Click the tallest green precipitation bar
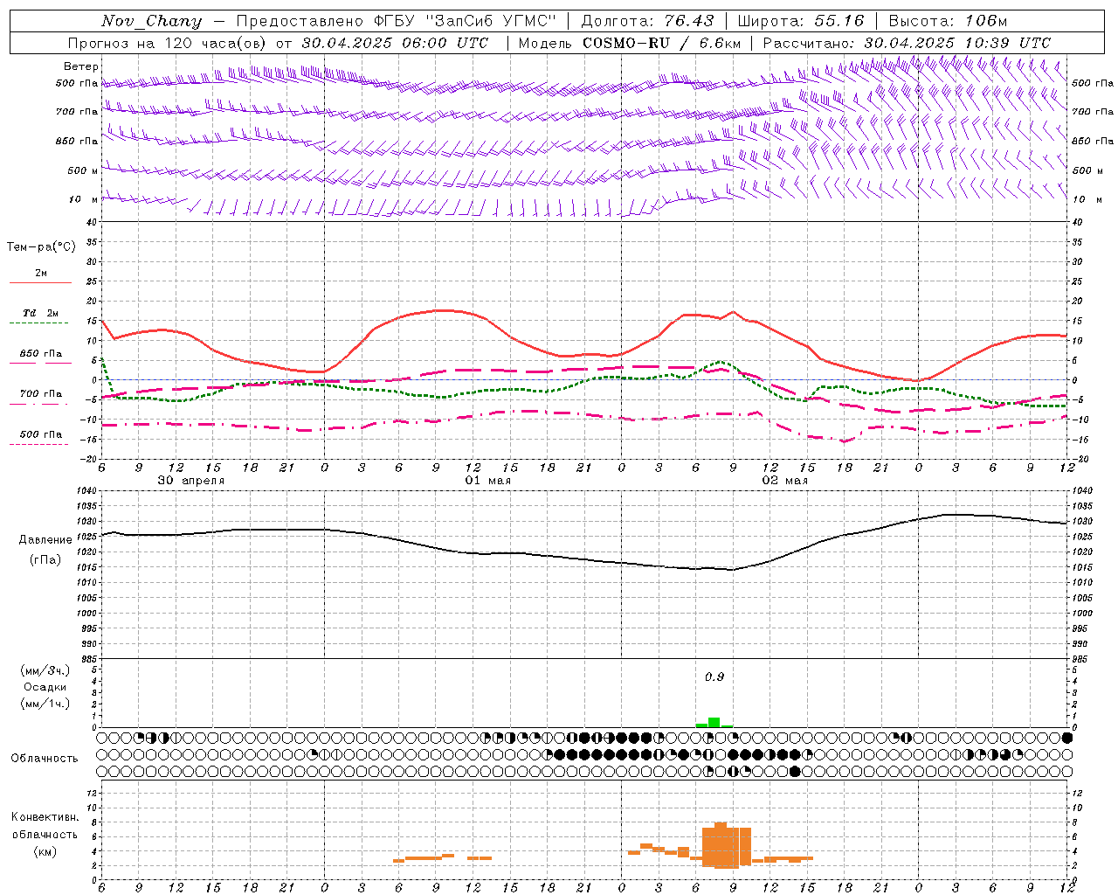This screenshot has height=895, width=1118. tap(714, 722)
